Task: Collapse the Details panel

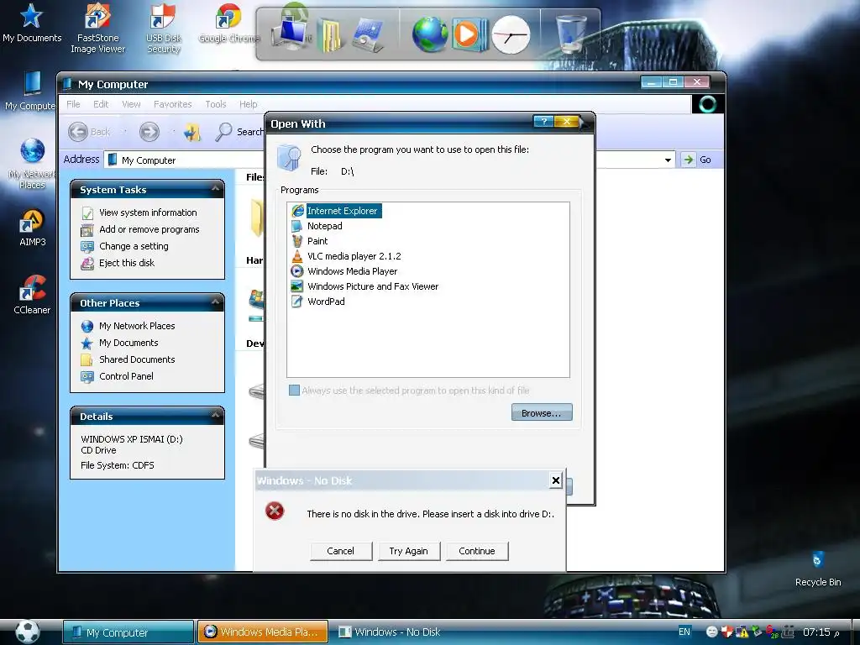Action: (x=216, y=416)
